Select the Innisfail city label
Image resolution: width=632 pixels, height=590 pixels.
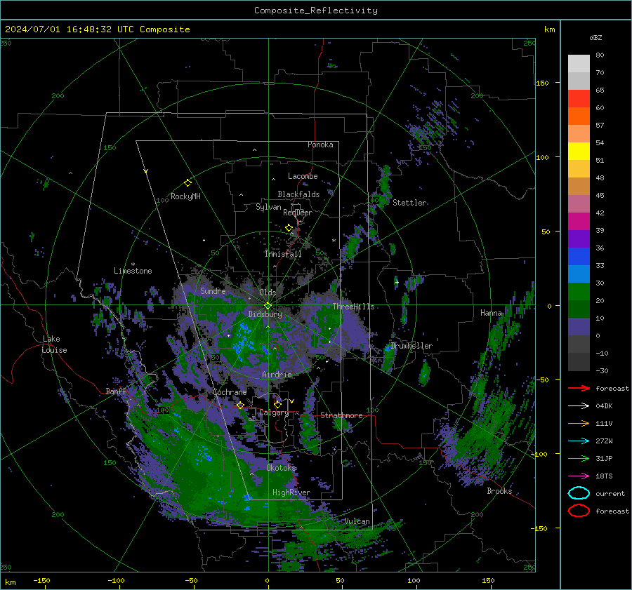click(283, 254)
